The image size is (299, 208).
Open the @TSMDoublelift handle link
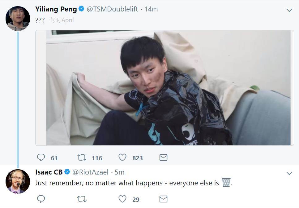click(x=112, y=9)
